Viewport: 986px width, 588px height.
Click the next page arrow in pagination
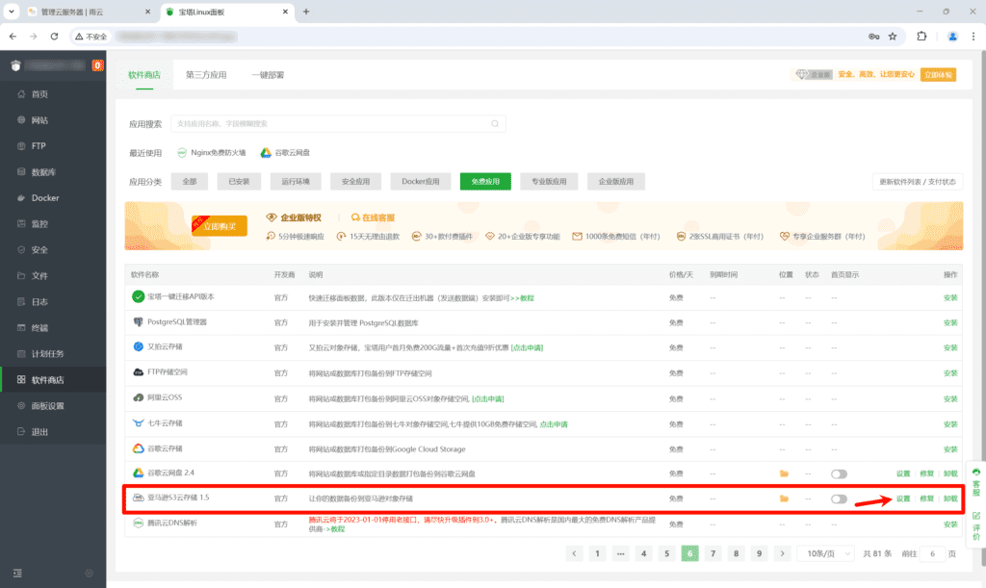[x=782, y=553]
